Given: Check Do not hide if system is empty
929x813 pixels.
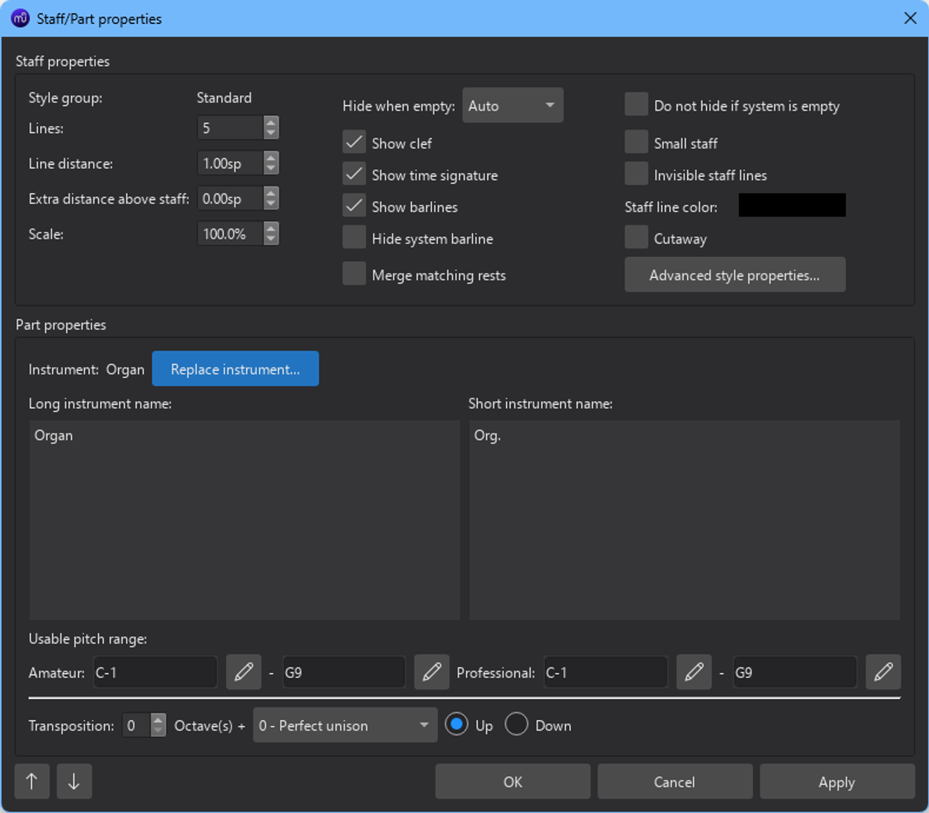Looking at the screenshot, I should (636, 104).
